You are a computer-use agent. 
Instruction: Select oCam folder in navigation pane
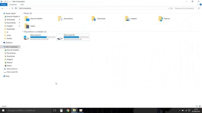tap(9, 35)
